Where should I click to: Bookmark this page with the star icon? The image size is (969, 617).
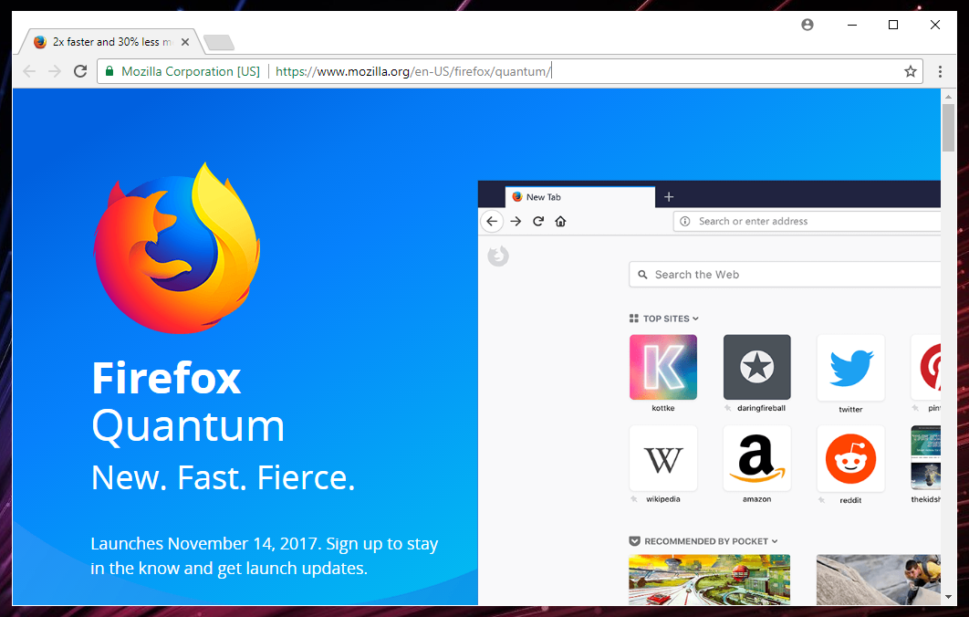coord(910,71)
